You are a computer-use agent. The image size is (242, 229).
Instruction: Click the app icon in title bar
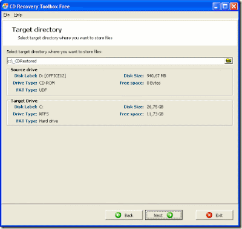(x=5, y=6)
